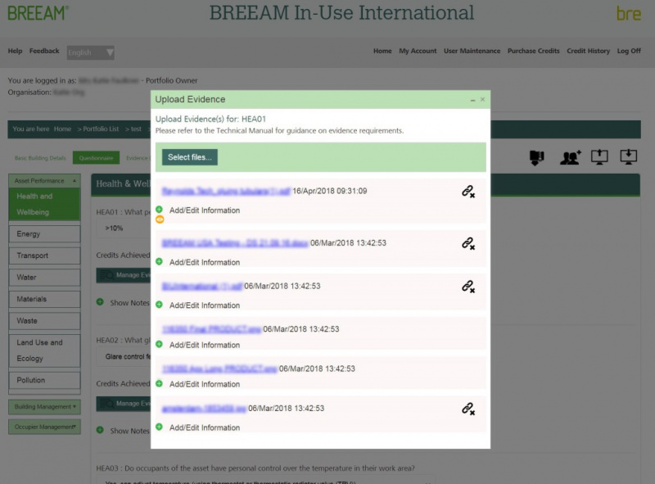Select Transport category in sidebar
The image size is (655, 484).
(44, 256)
